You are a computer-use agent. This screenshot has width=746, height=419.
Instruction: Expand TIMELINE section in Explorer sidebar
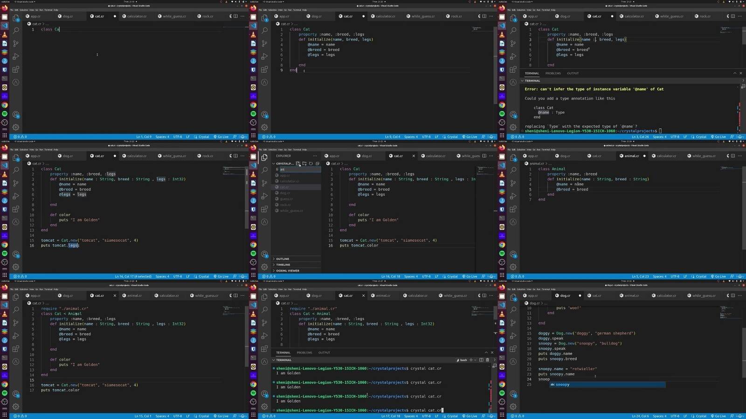click(296, 265)
